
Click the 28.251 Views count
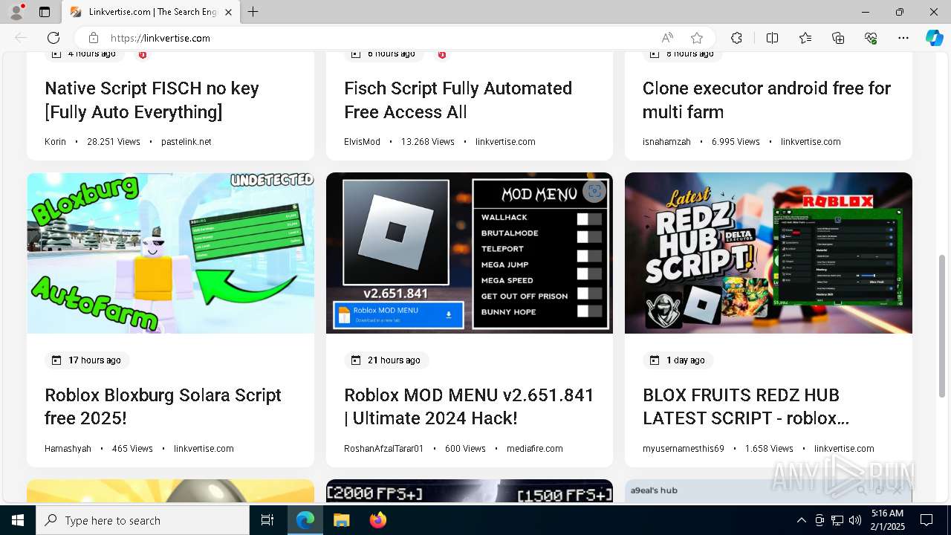click(x=114, y=142)
